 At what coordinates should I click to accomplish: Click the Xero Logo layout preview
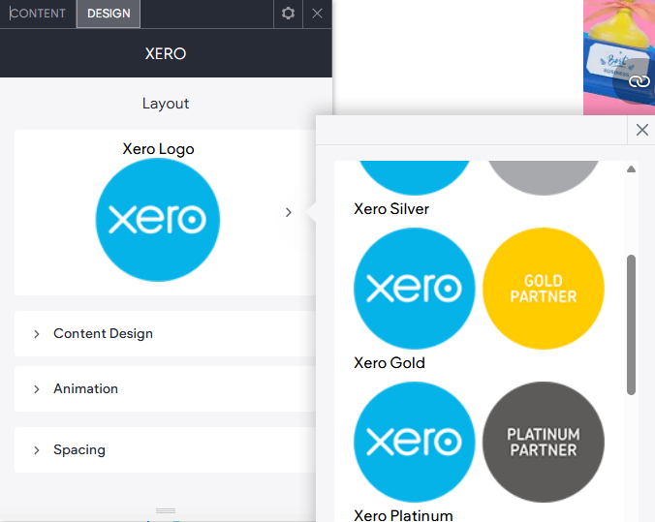(x=158, y=220)
